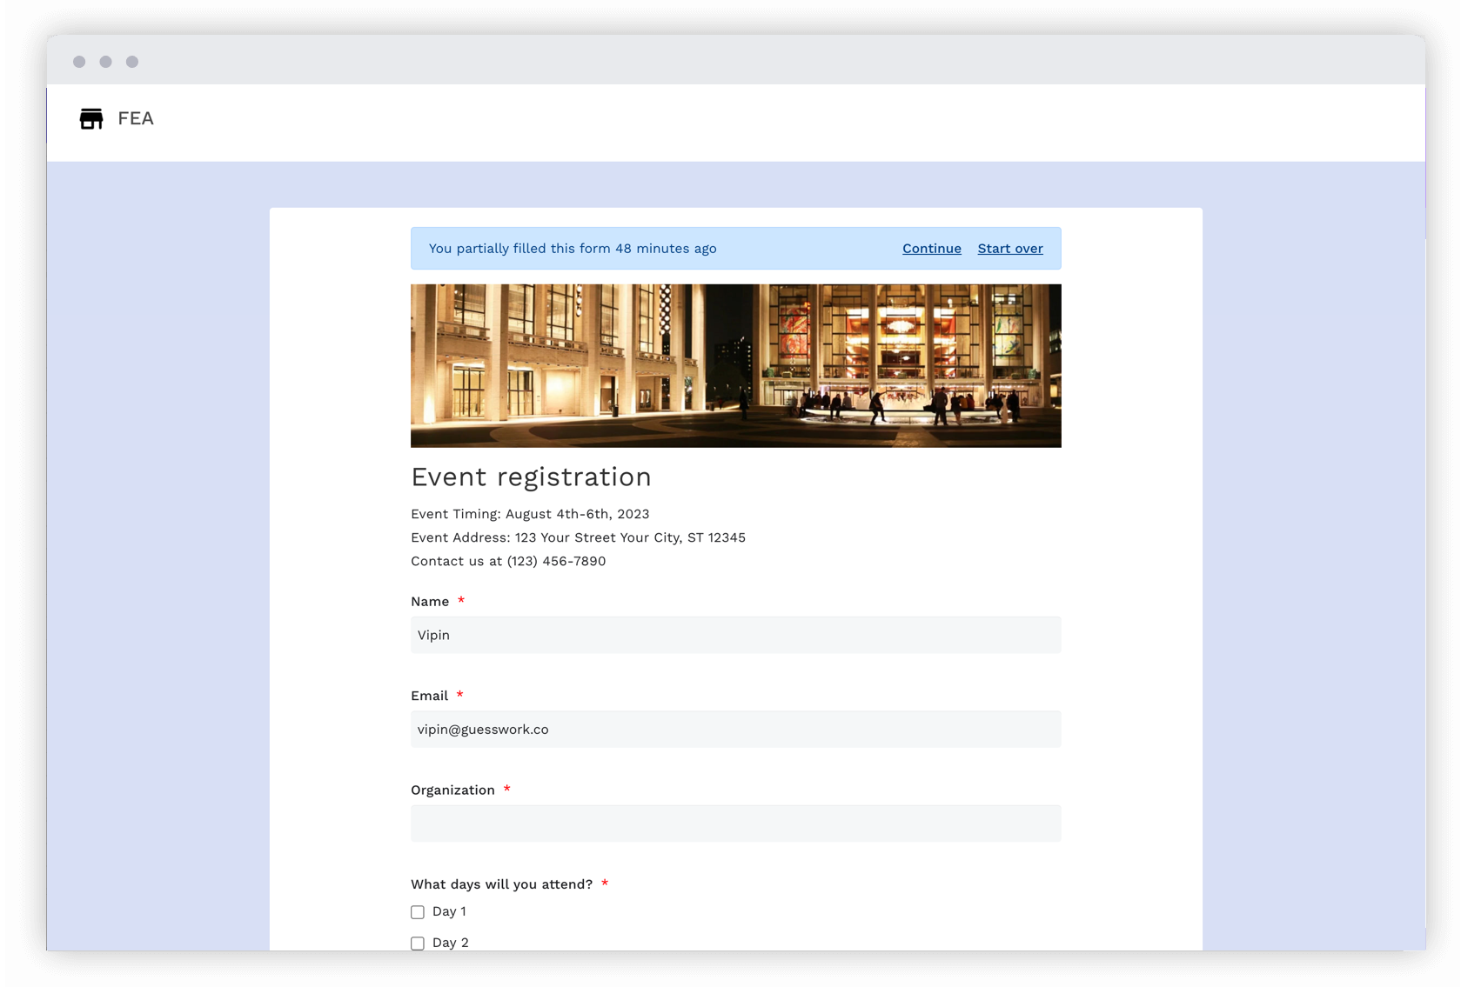Screen dimensions: 1461x987
Task: Click Continue to resume the saved form
Action: 931,249
